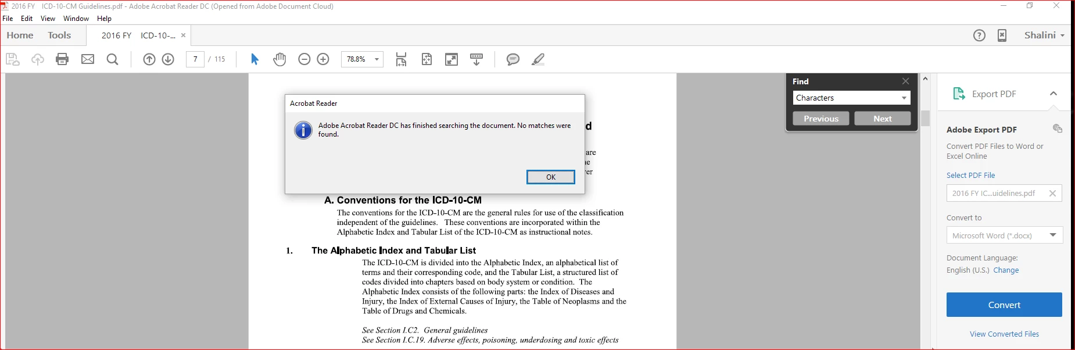The image size is (1075, 350).
Task: Zoom in with plus icon
Action: click(323, 59)
